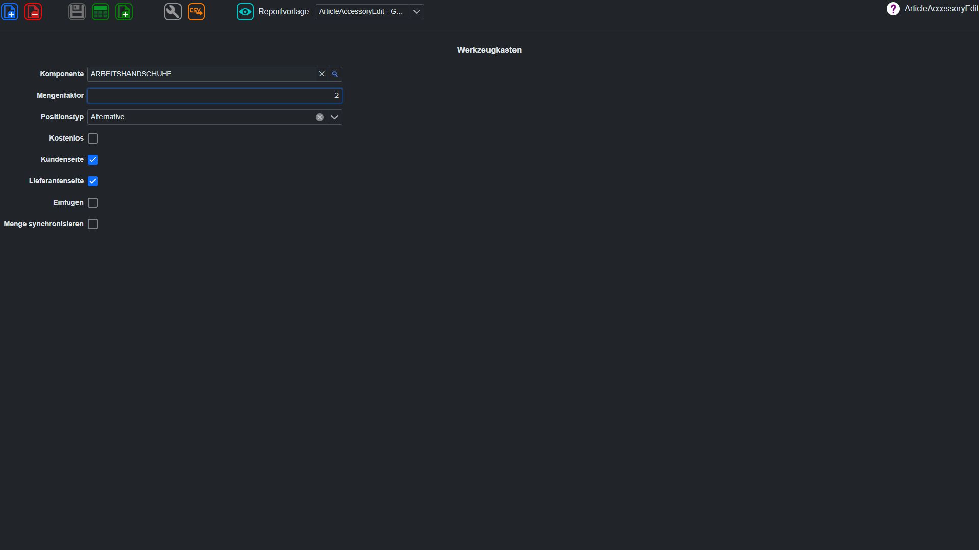The width and height of the screenshot is (979, 550).
Task: Uncheck the Lieferantenseite checkbox
Action: pyautogui.click(x=93, y=181)
